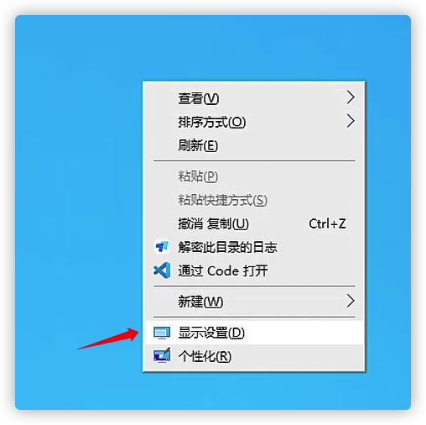This screenshot has height=425, width=426.
Task: Open 个性化(R) personalization settings
Action: [254, 356]
